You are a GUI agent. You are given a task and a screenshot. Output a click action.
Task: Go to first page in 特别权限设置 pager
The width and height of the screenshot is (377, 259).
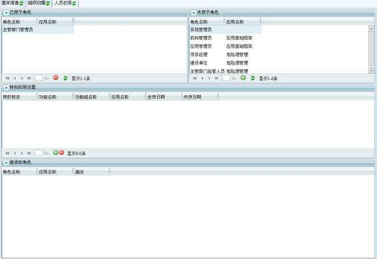coord(7,153)
